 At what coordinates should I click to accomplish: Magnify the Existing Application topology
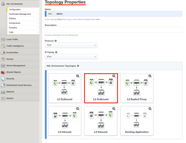tap(150, 109)
